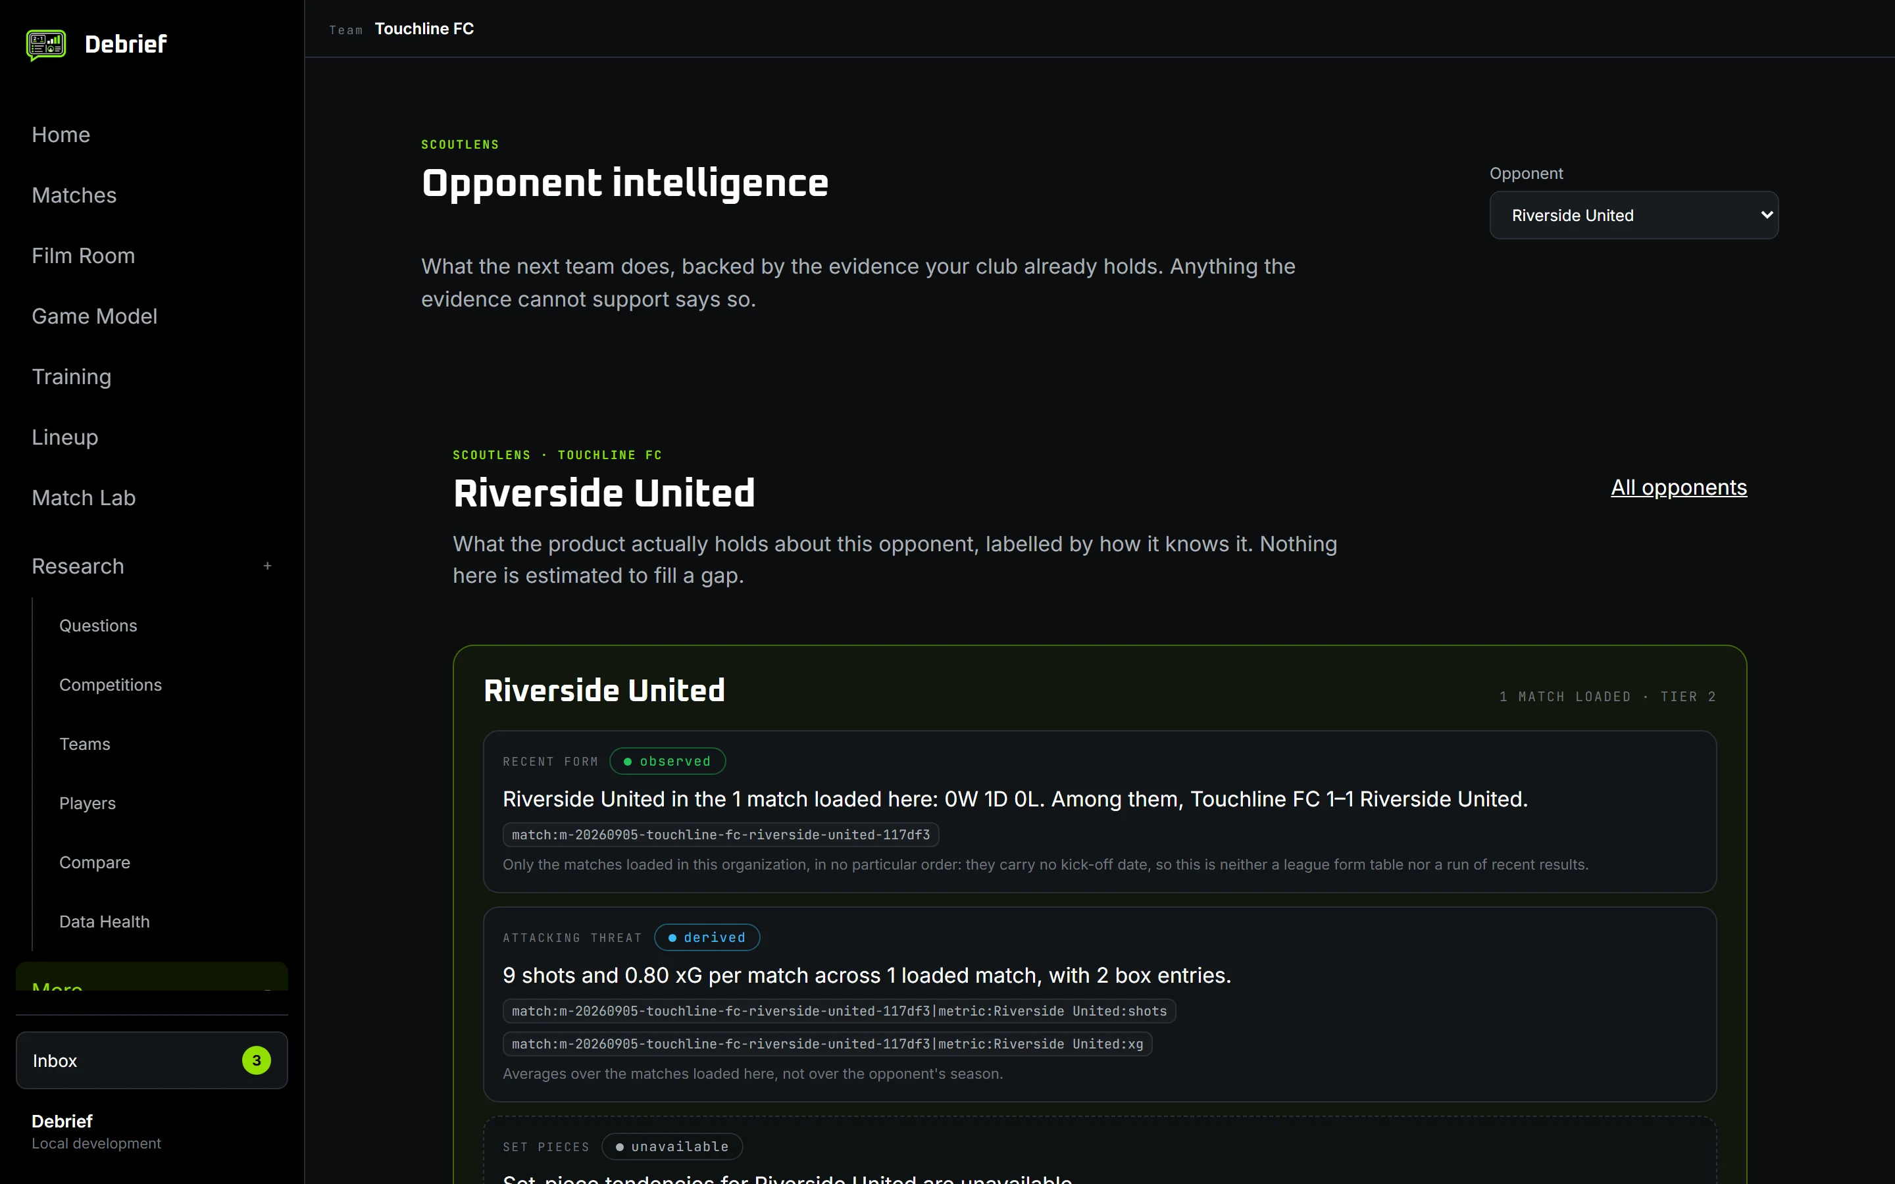The image size is (1895, 1184).
Task: Click the Debrief brand name in sidebar
Action: point(126,45)
